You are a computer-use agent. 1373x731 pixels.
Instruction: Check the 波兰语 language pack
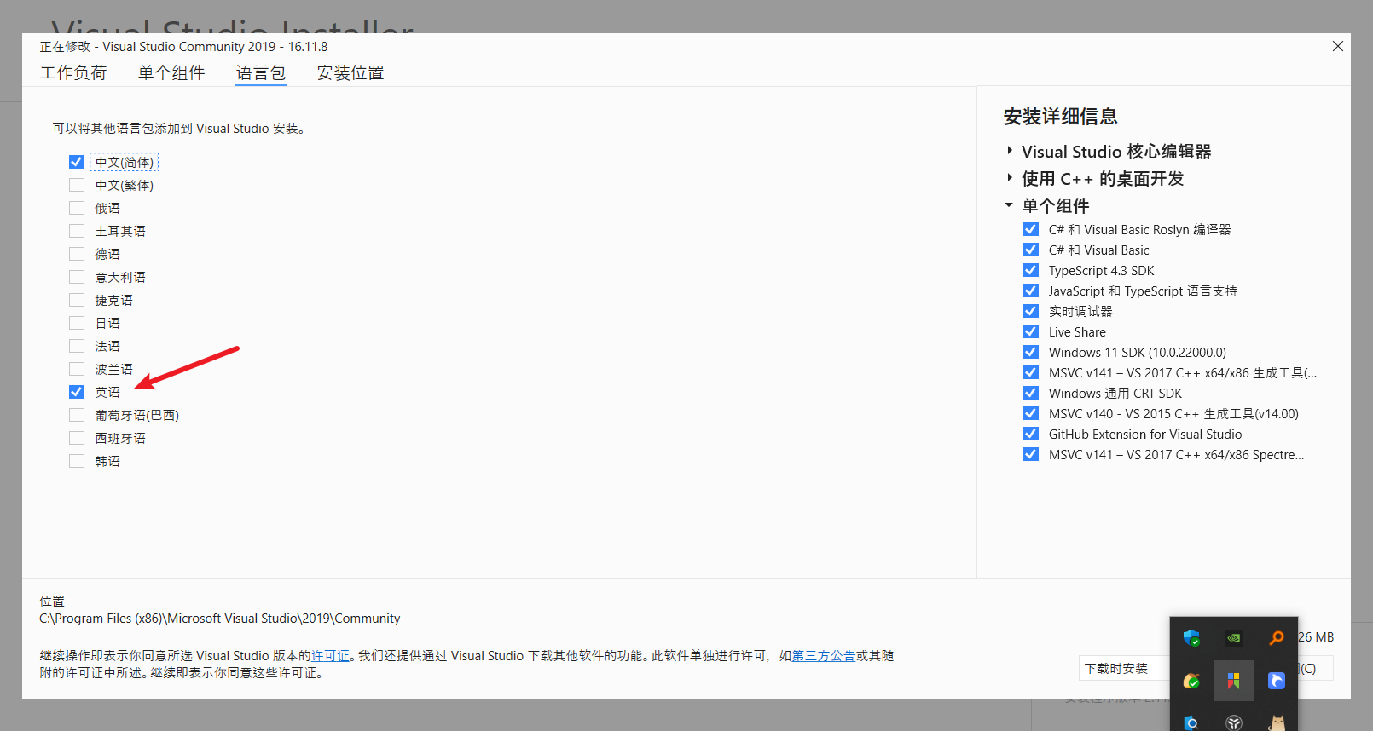point(77,369)
